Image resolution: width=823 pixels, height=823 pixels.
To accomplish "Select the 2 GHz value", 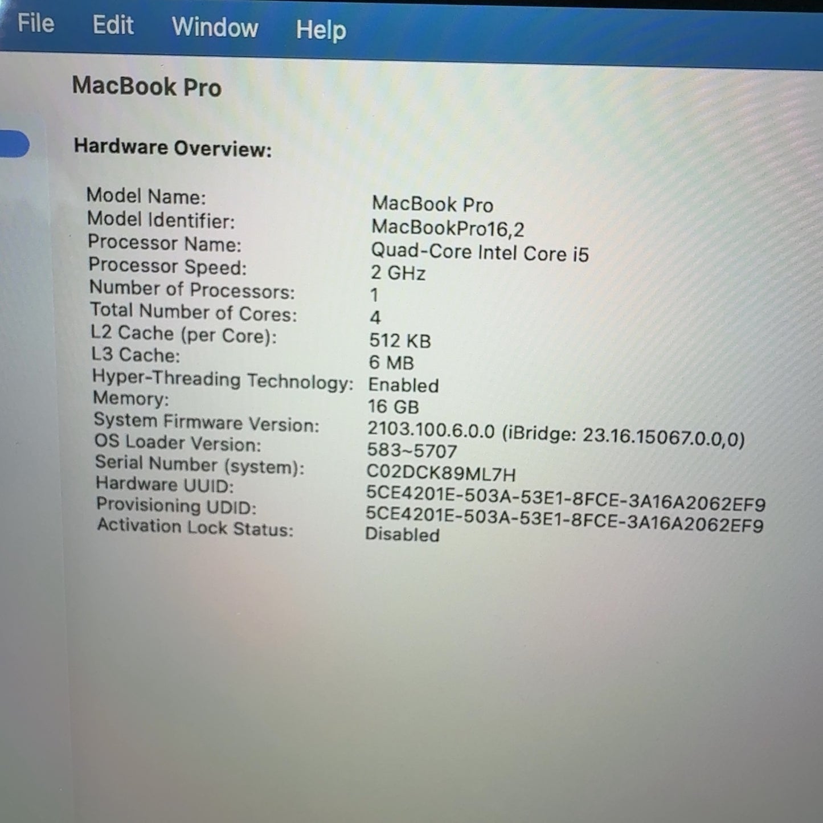I will pos(398,273).
